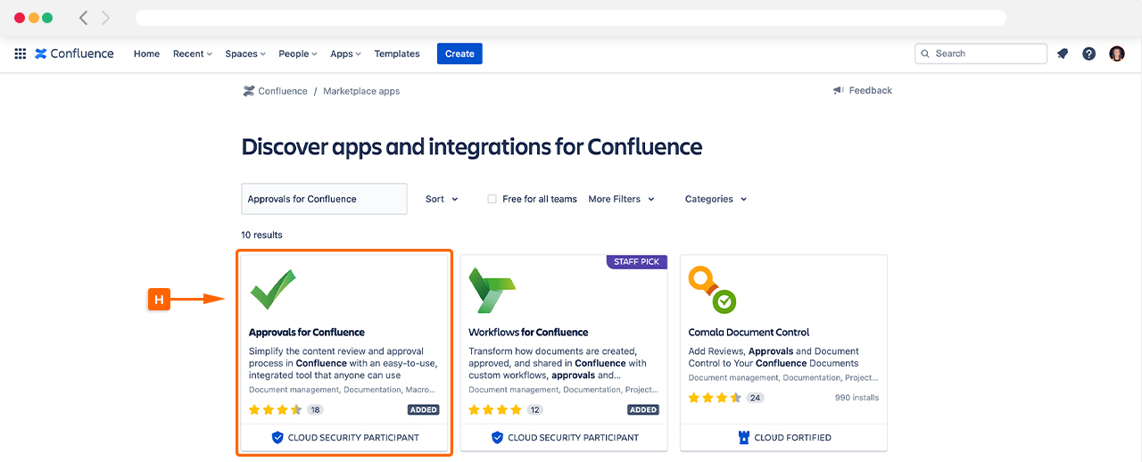This screenshot has width=1142, height=462.
Task: Open the user profile avatar
Action: coord(1116,54)
